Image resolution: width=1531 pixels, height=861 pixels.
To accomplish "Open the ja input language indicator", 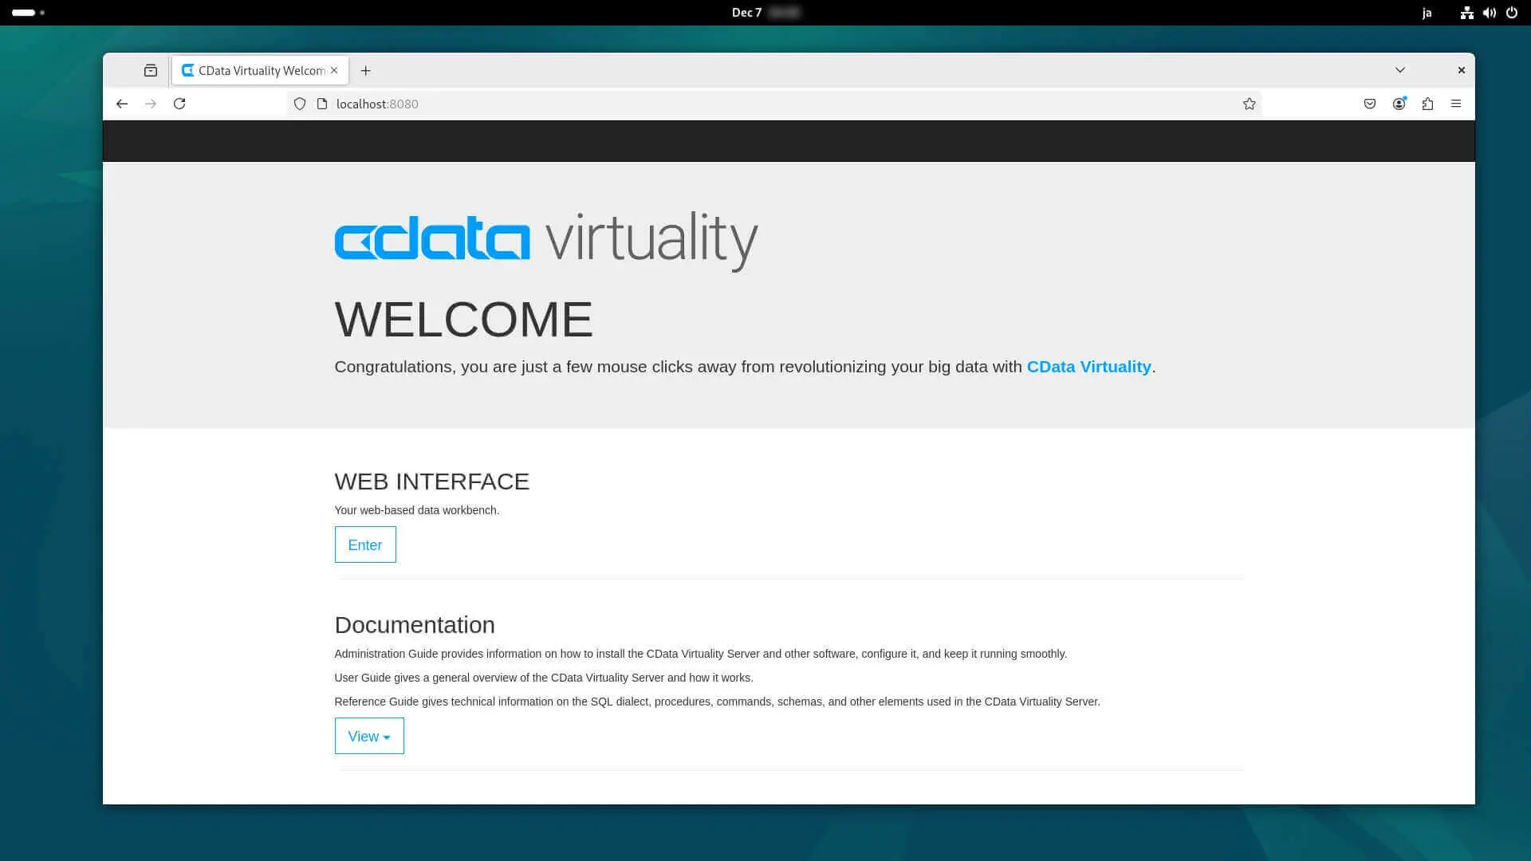I will [1427, 13].
